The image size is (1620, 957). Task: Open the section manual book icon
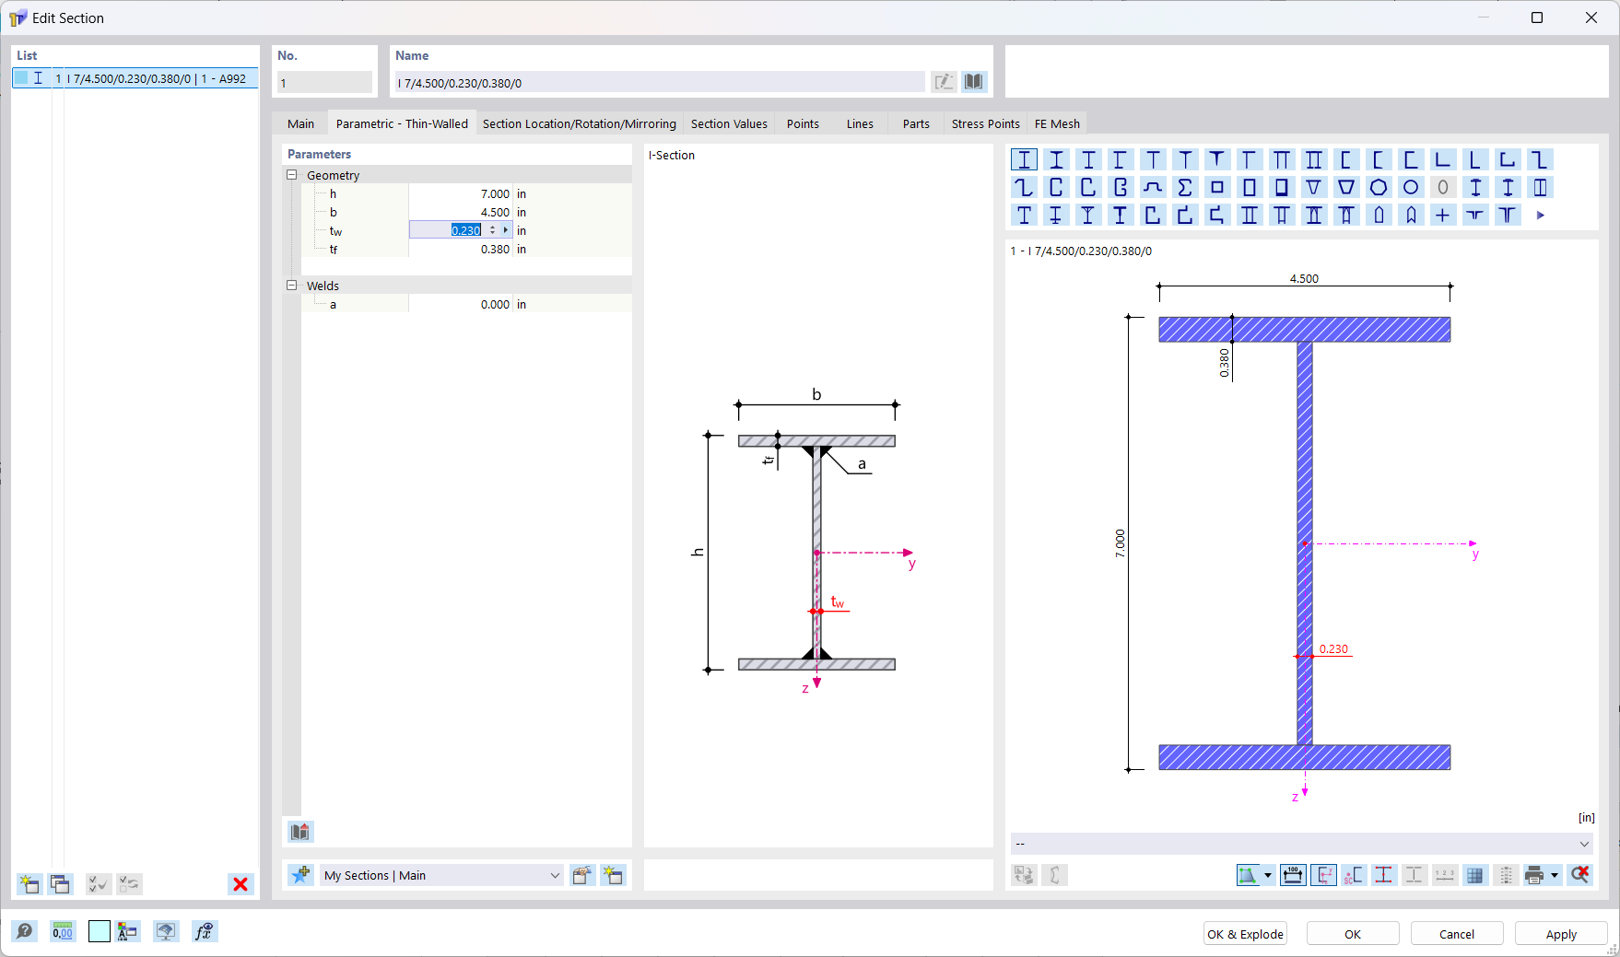click(x=973, y=82)
